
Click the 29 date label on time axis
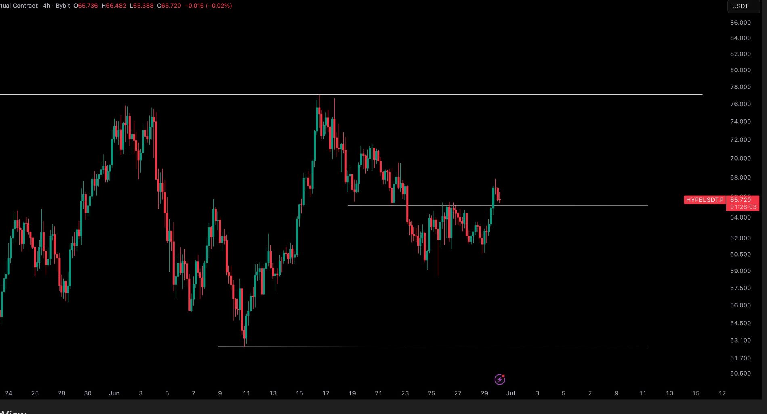(x=484, y=393)
